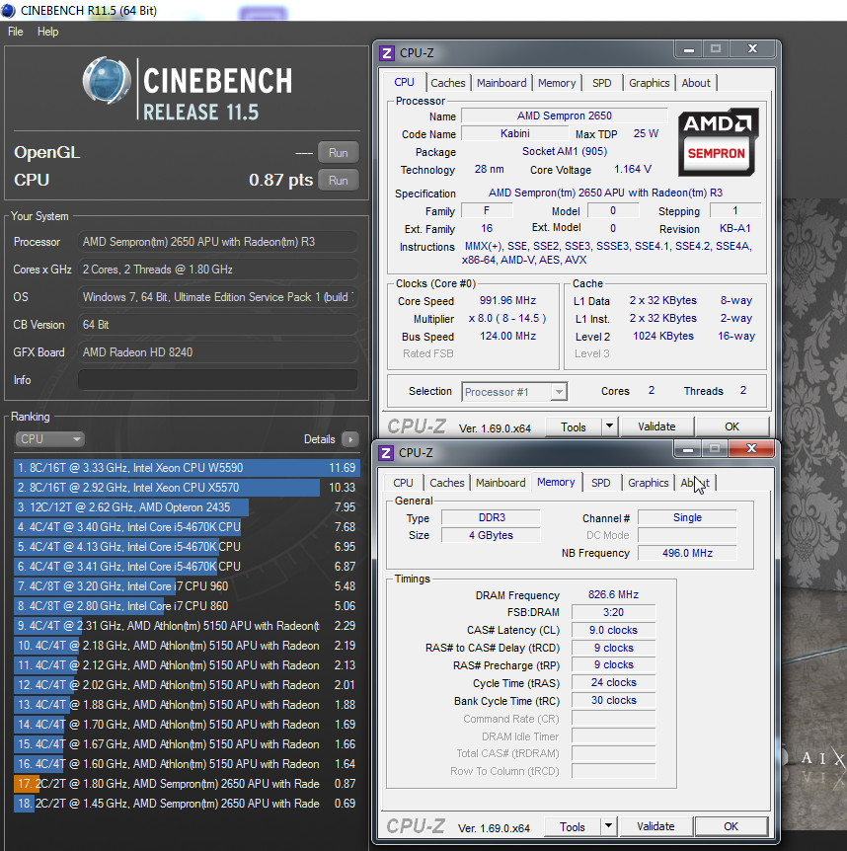Click Tools button in upper CPU-Z window
This screenshot has height=851, width=847.
coord(573,426)
